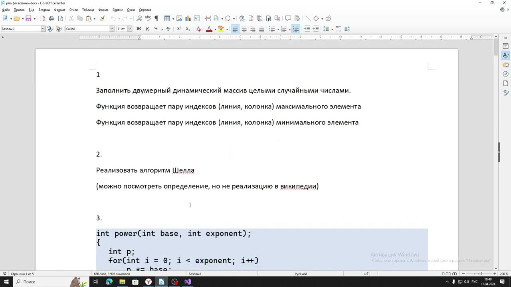Insert an image
This screenshot has height=287, width=511.
point(179,18)
